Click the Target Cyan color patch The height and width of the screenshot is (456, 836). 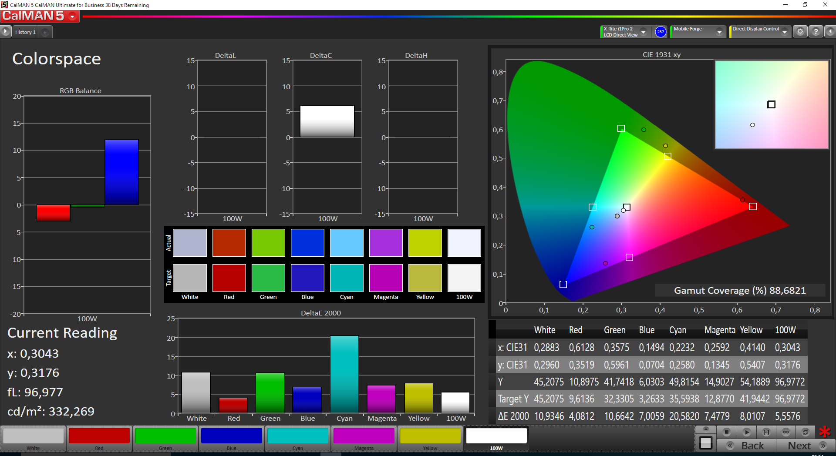(347, 278)
